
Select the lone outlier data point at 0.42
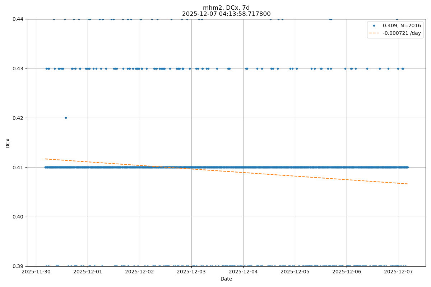coord(66,118)
